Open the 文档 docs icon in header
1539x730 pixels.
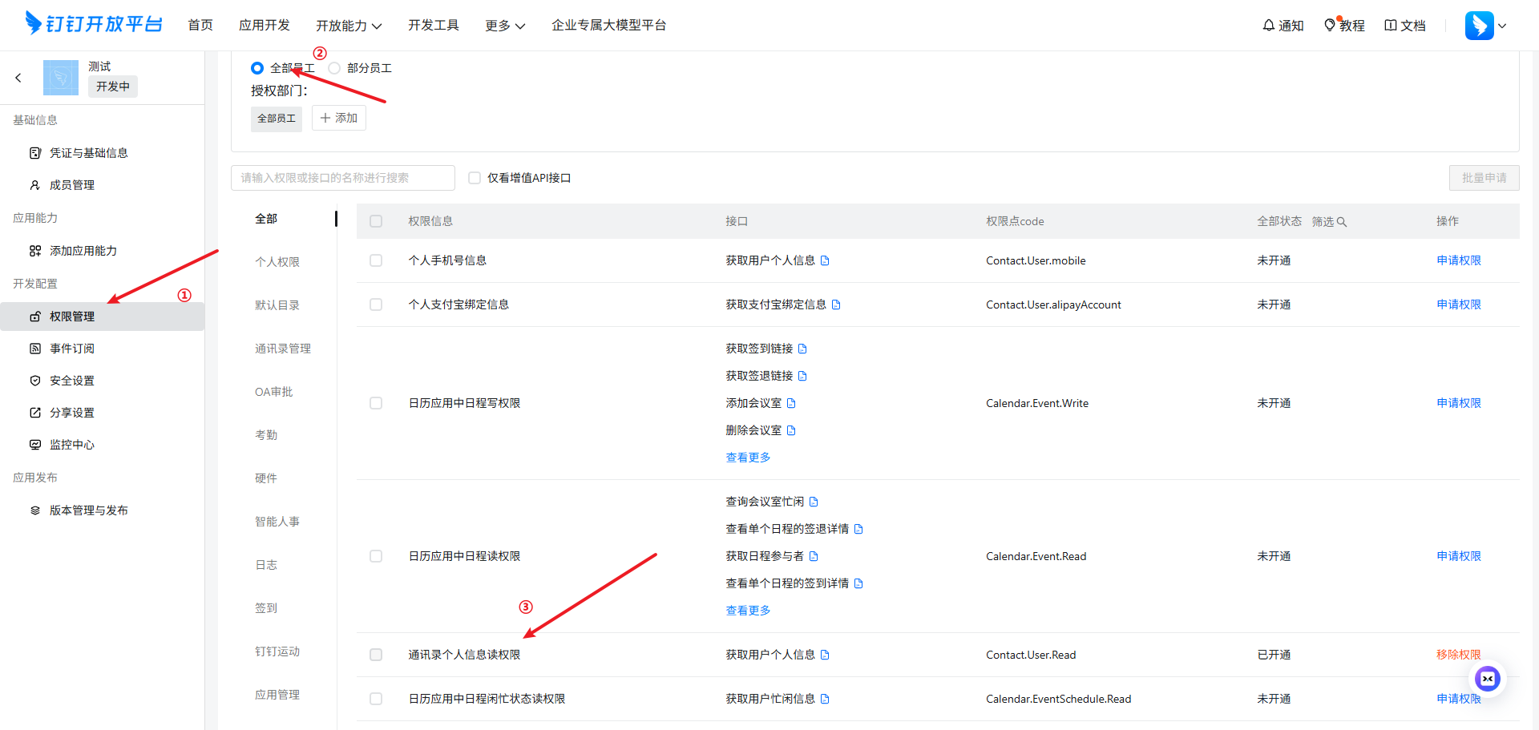click(1391, 26)
